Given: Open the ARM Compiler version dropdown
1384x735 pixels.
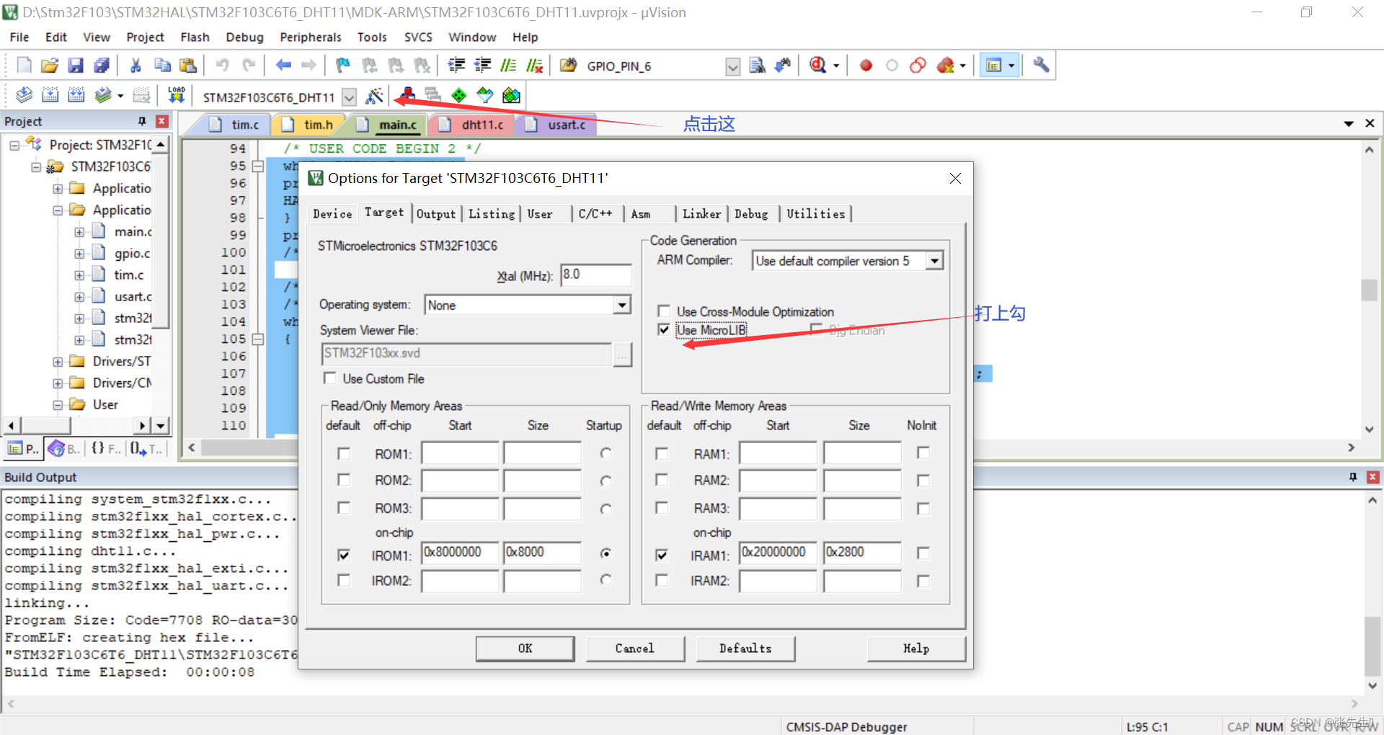Looking at the screenshot, I should pyautogui.click(x=934, y=261).
